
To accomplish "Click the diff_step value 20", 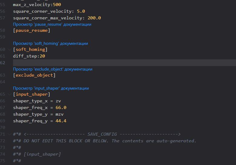I will tap(42, 56).
